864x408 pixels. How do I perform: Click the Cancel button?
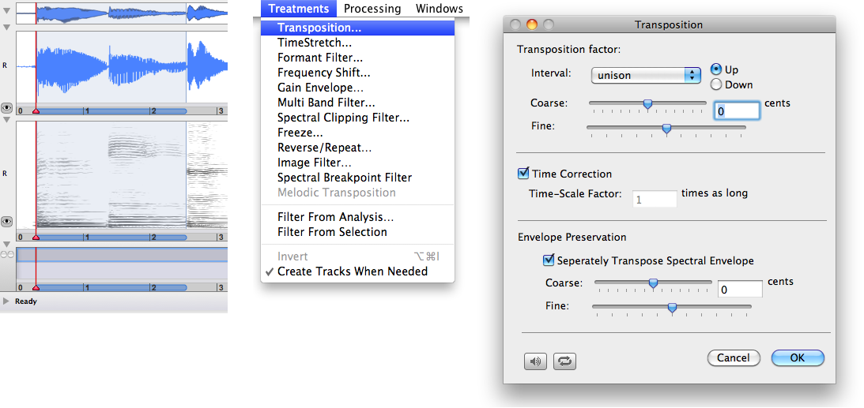(x=733, y=357)
